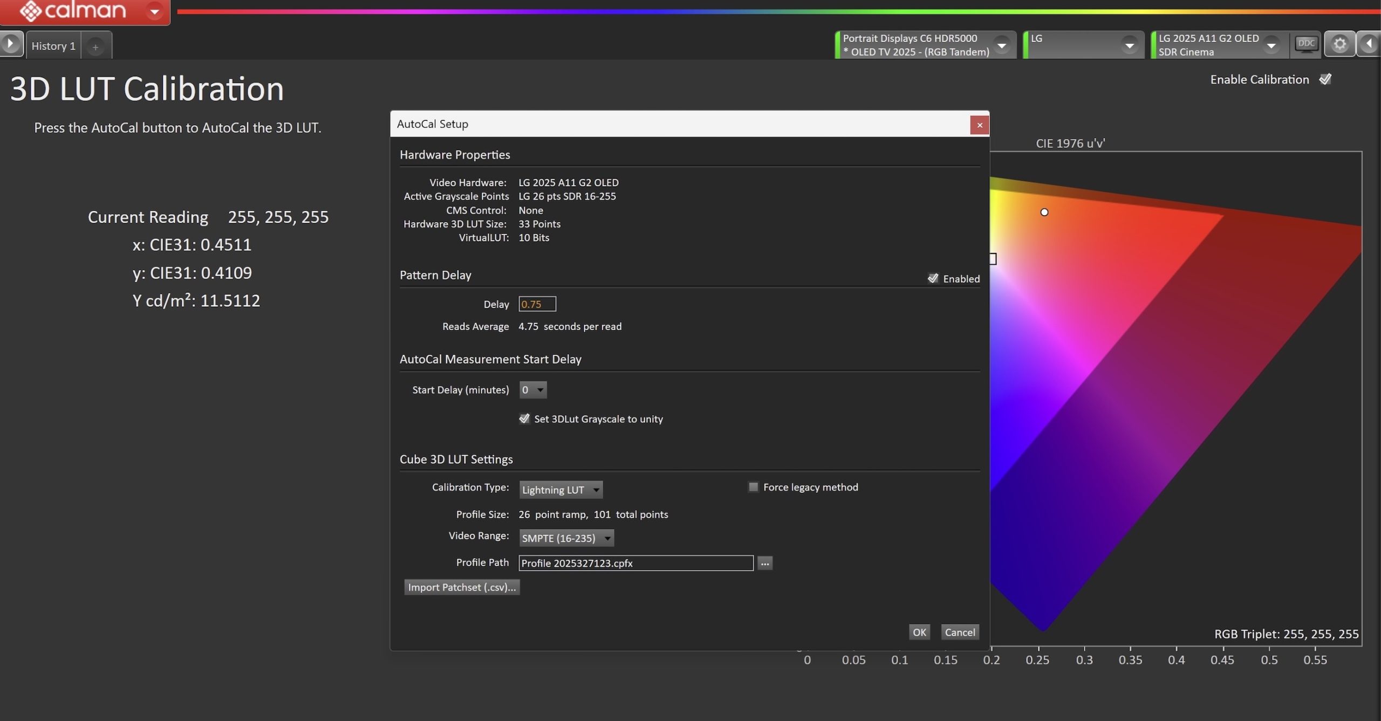Open the Start Delay minutes dropdown
This screenshot has height=721, width=1381.
[532, 390]
